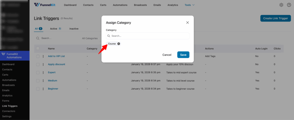
Task: Click the FunnelKit Automations sidebar logo
Action: point(3,54)
